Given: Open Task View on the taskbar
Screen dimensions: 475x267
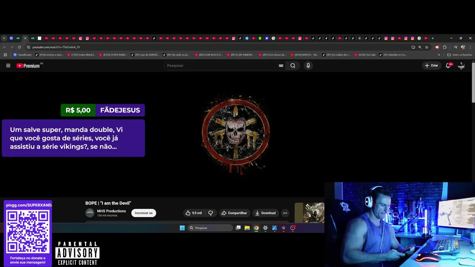Looking at the screenshot, I should (x=238, y=228).
